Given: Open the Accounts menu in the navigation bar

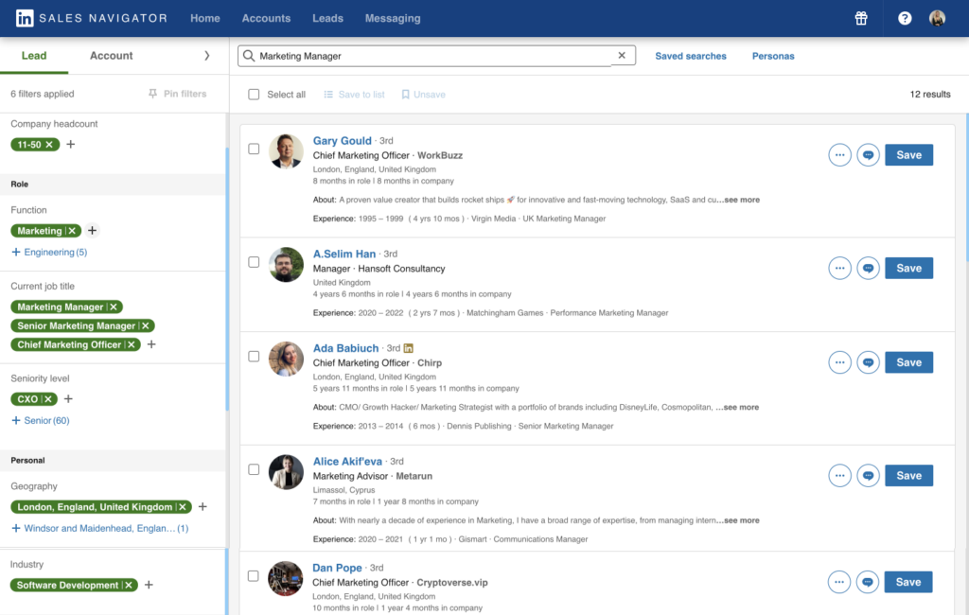Looking at the screenshot, I should pos(266,17).
